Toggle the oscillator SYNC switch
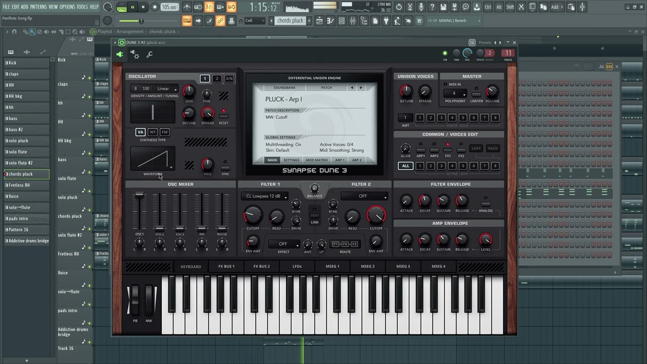This screenshot has width=647, height=364. click(x=225, y=168)
